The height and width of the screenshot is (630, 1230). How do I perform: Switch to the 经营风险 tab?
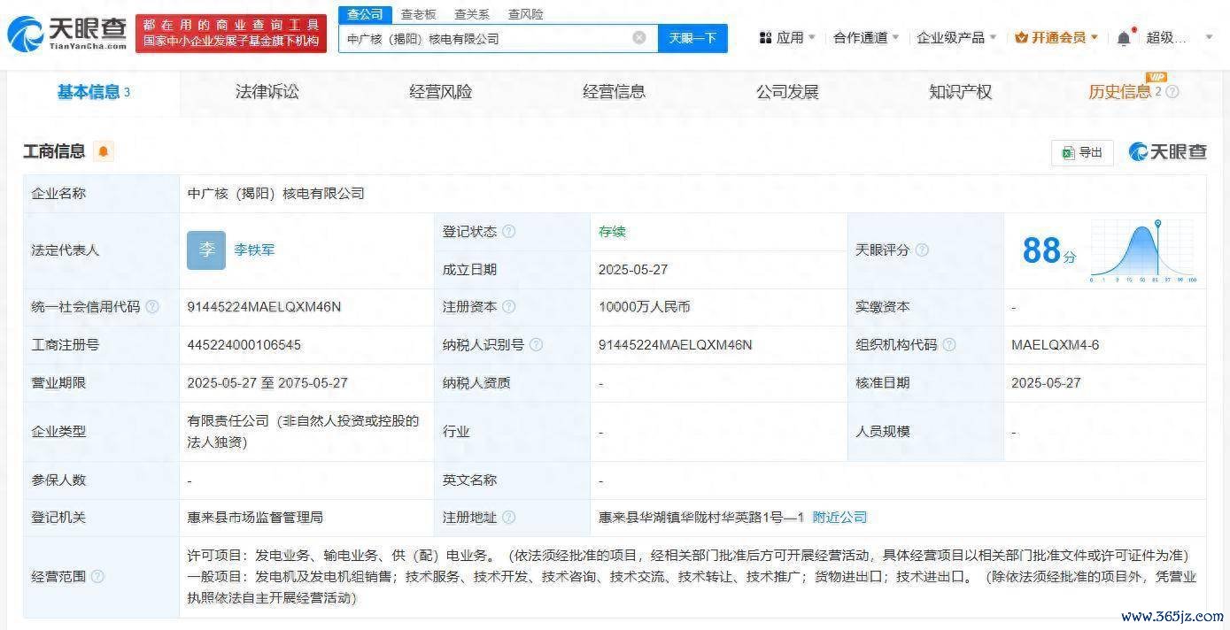441,92
